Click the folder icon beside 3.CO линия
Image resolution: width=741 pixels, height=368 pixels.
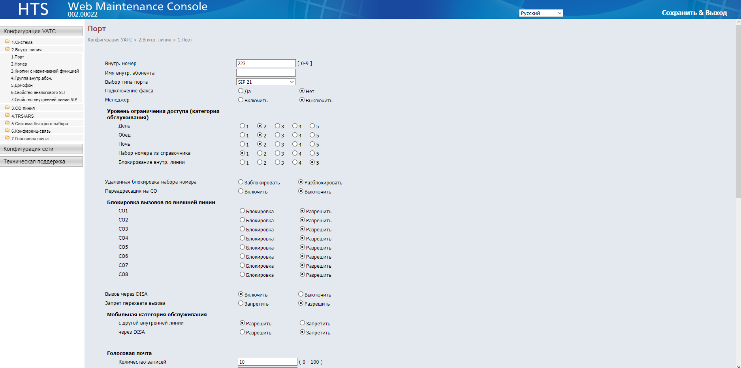click(7, 107)
